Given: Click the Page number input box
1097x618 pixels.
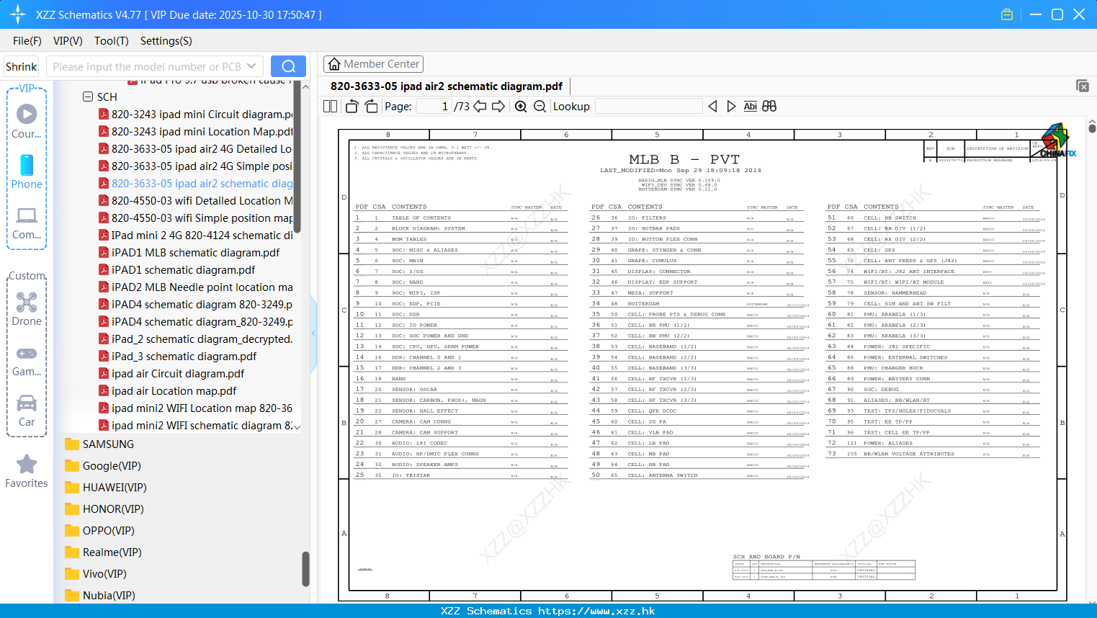Looking at the screenshot, I should [x=434, y=107].
